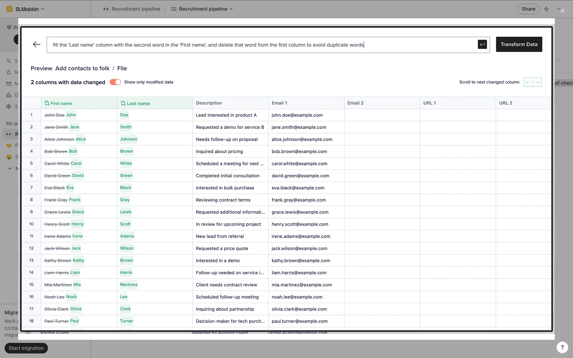Close the modal with X icon
573x358 pixels.
click(562, 11)
